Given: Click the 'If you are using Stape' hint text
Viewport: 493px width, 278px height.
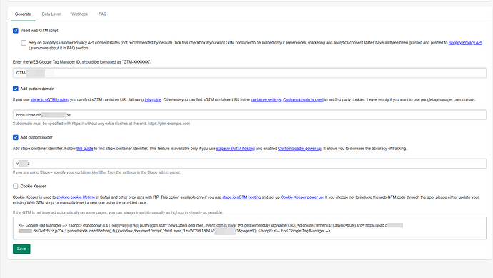Looking at the screenshot, I should (x=96, y=172).
